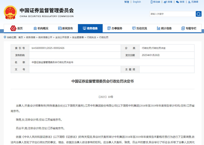The width and height of the screenshot is (204, 145).
Task: Click the 分类 label cell
Action: [130, 48]
